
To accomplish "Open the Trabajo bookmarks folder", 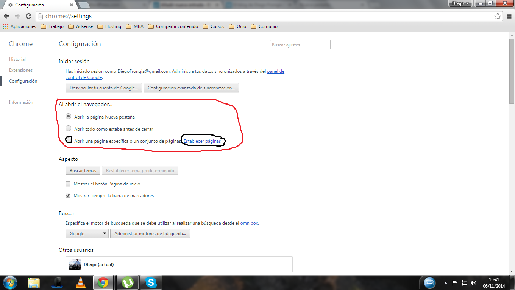I will tap(52, 26).
